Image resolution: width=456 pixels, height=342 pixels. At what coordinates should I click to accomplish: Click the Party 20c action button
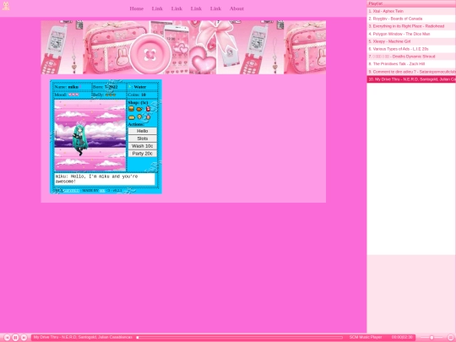pyautogui.click(x=143, y=154)
